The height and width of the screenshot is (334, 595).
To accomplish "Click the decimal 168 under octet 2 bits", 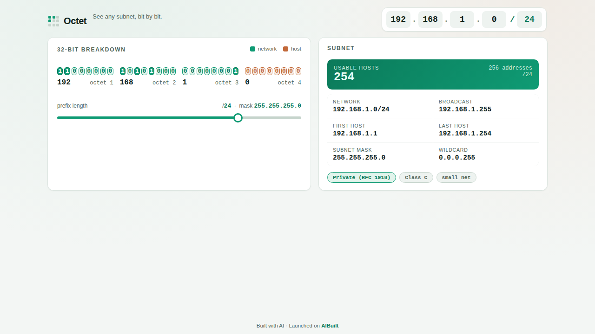I will (126, 82).
